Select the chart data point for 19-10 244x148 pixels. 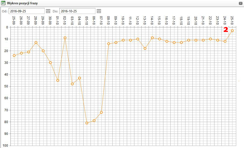tap(189, 40)
